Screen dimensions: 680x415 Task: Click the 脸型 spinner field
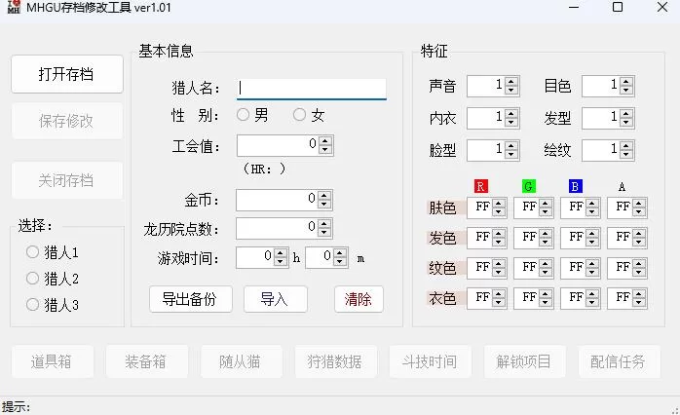(493, 150)
